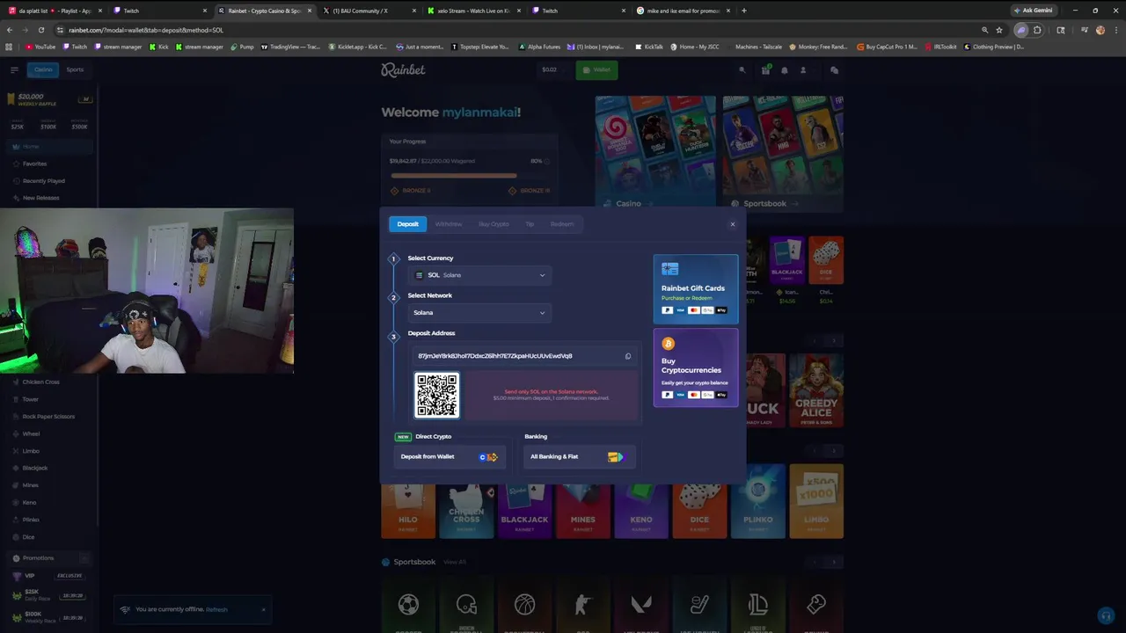Open the KickTalk bookmark
The height and width of the screenshot is (633, 1126).
[648, 47]
